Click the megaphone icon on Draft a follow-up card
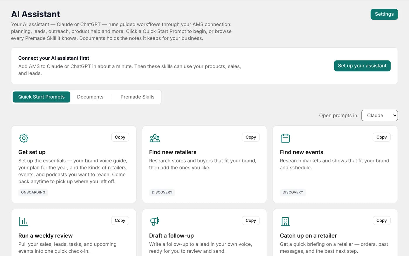 click(x=155, y=221)
